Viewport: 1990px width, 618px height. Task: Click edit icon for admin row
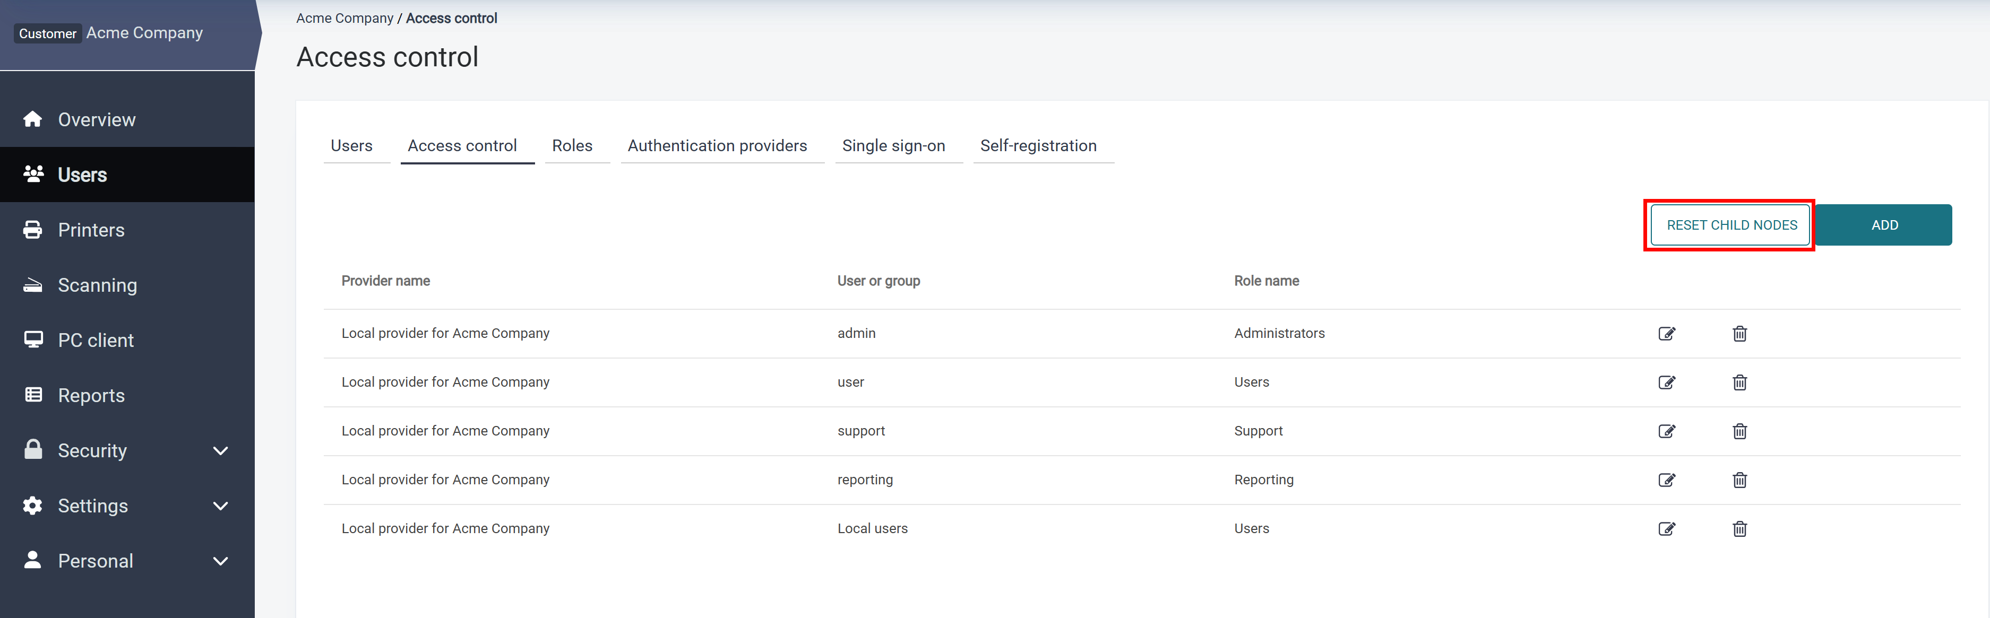pos(1666,334)
